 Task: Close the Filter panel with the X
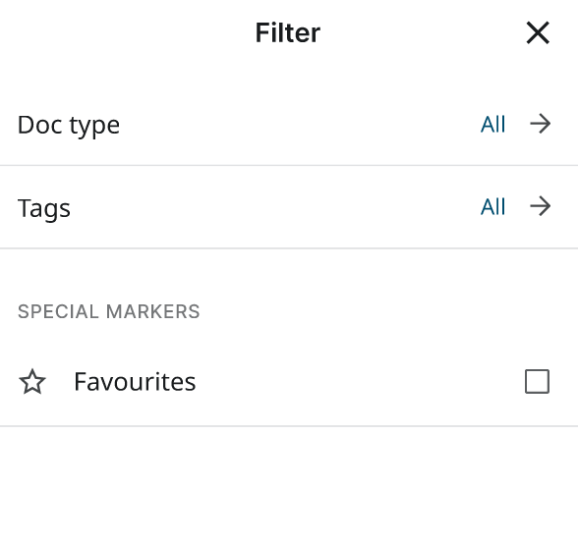click(x=538, y=32)
